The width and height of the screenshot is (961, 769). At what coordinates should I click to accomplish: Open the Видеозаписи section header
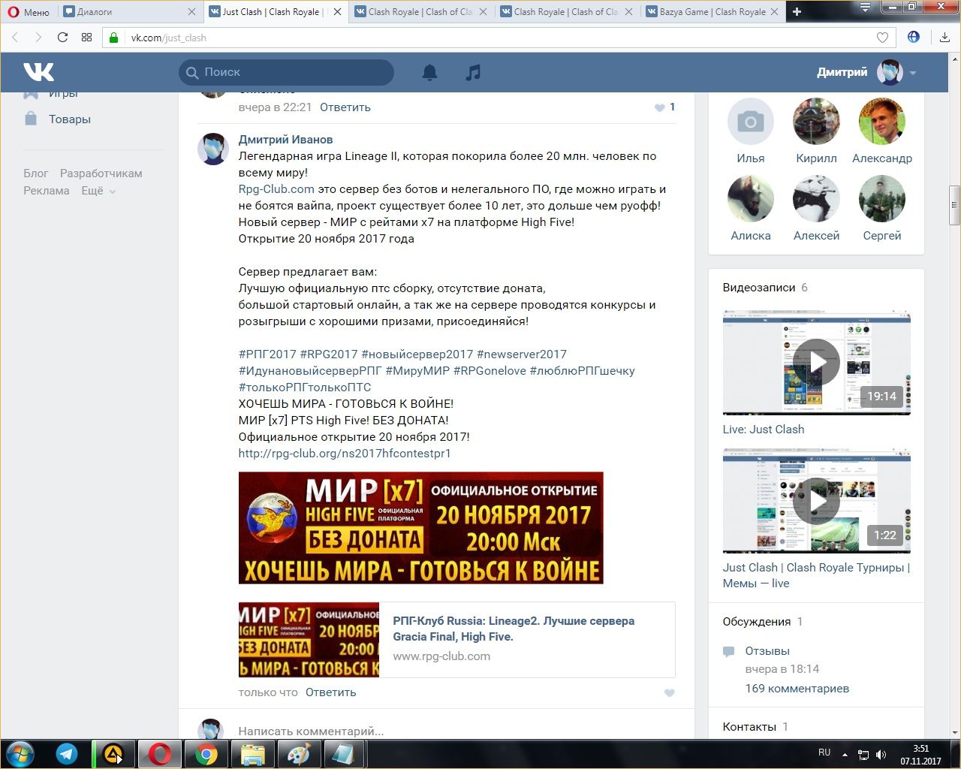click(765, 287)
